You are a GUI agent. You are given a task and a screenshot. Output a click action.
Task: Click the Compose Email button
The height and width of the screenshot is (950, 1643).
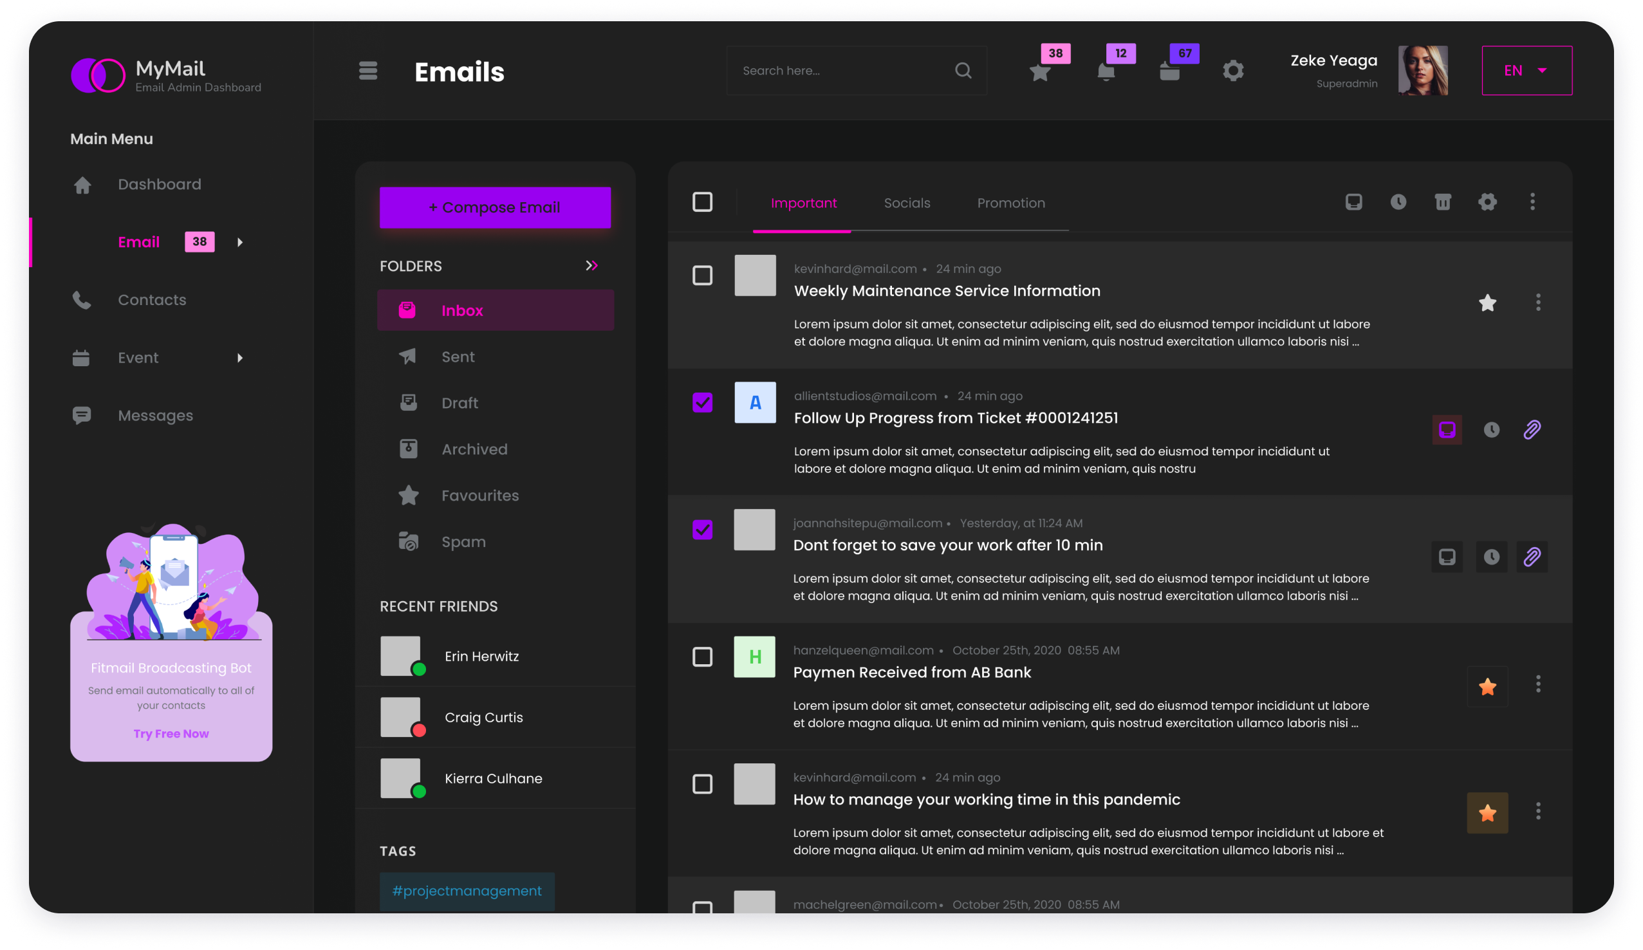[x=494, y=207]
